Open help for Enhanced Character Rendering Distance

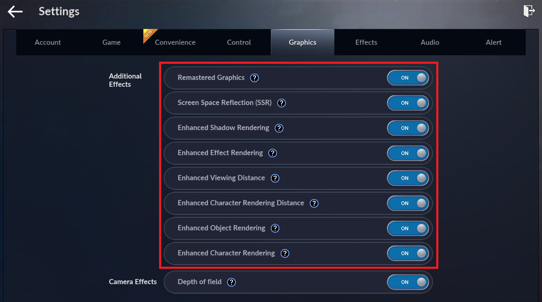tap(314, 203)
